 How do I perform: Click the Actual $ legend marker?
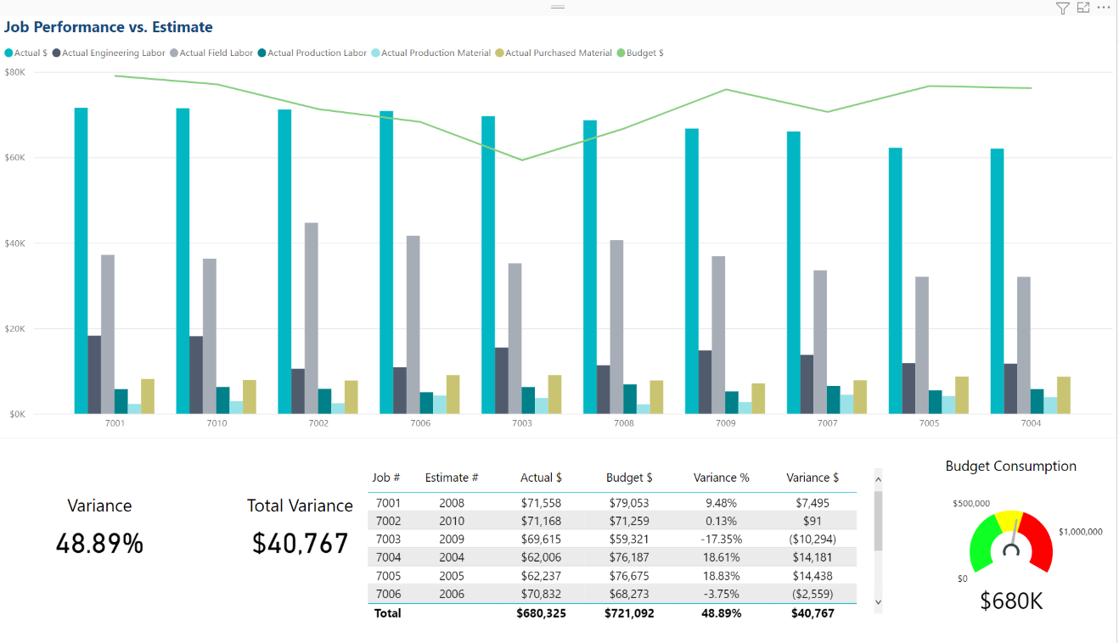coord(8,53)
